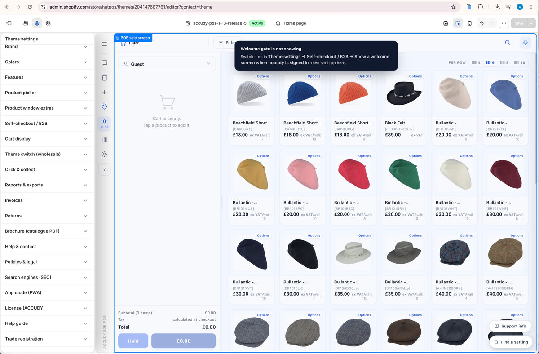Switch to mobile preview
539x354 pixels.
pos(470,23)
